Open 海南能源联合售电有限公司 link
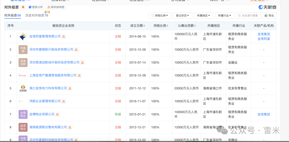The width and height of the screenshot is (289, 142). 48,127
